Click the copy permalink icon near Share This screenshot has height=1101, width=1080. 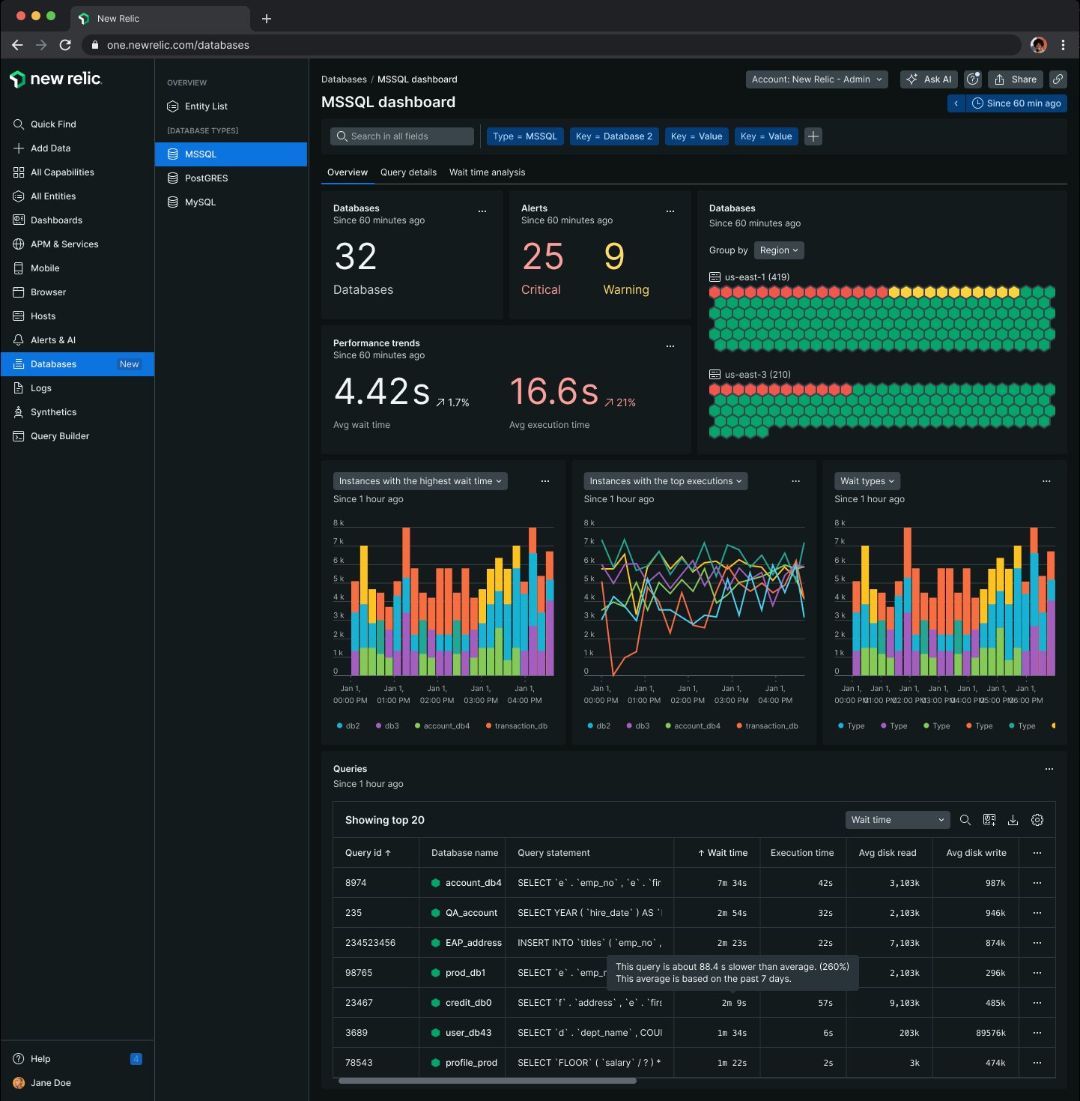pyautogui.click(x=1058, y=79)
